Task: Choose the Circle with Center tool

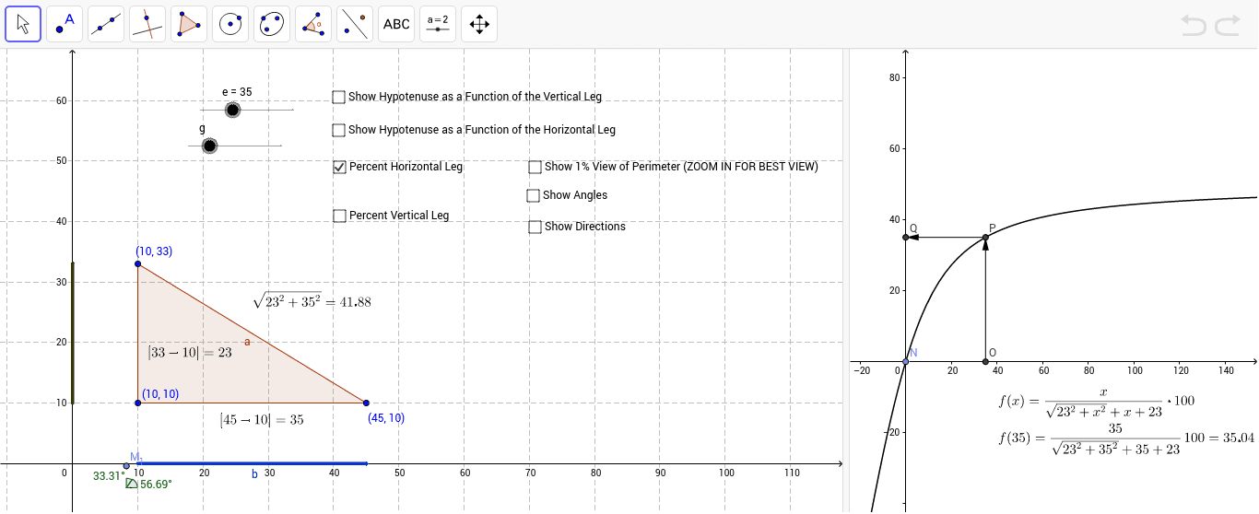Action: click(230, 24)
